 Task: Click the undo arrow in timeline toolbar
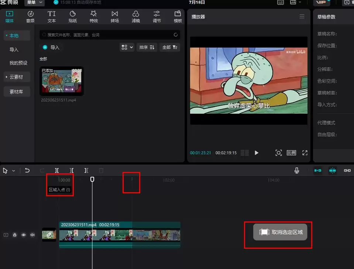(x=27, y=170)
